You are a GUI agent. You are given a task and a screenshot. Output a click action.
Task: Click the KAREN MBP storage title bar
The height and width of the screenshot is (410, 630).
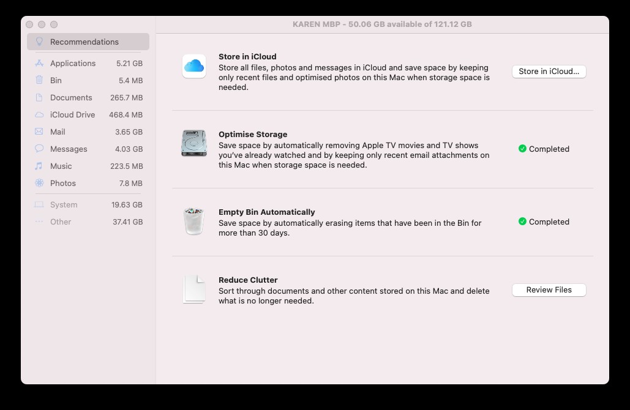(382, 24)
